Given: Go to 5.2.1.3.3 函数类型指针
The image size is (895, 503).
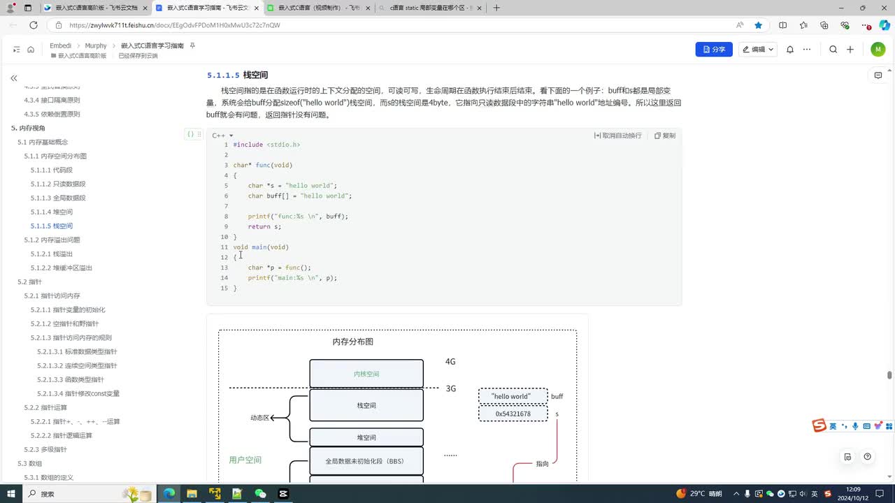Looking at the screenshot, I should tap(71, 379).
